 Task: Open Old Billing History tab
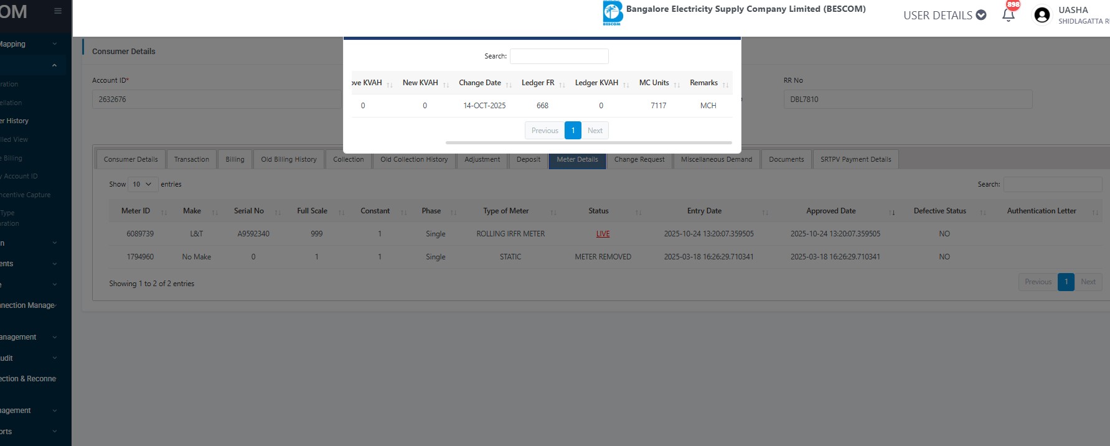289,159
